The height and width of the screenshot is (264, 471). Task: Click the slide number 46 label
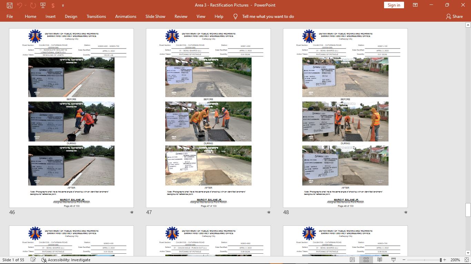[12, 212]
